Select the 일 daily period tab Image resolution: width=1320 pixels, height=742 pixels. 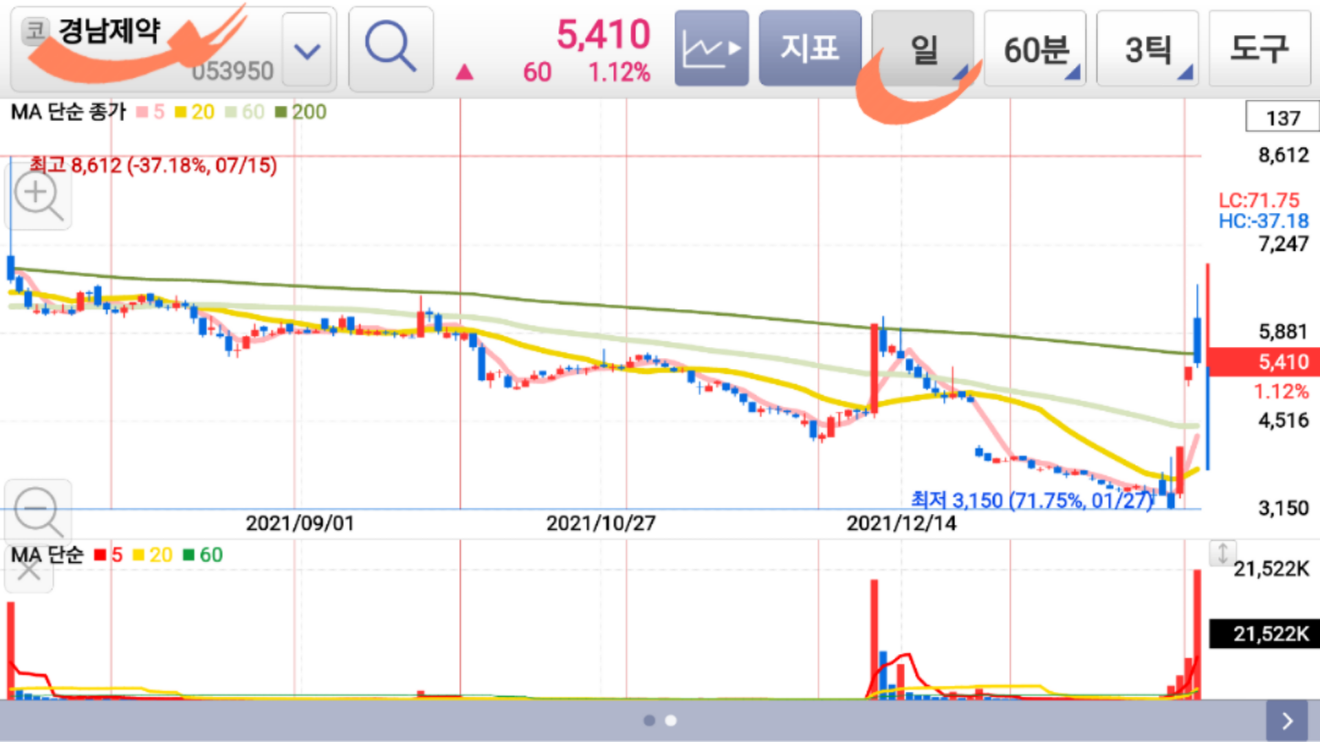923,48
